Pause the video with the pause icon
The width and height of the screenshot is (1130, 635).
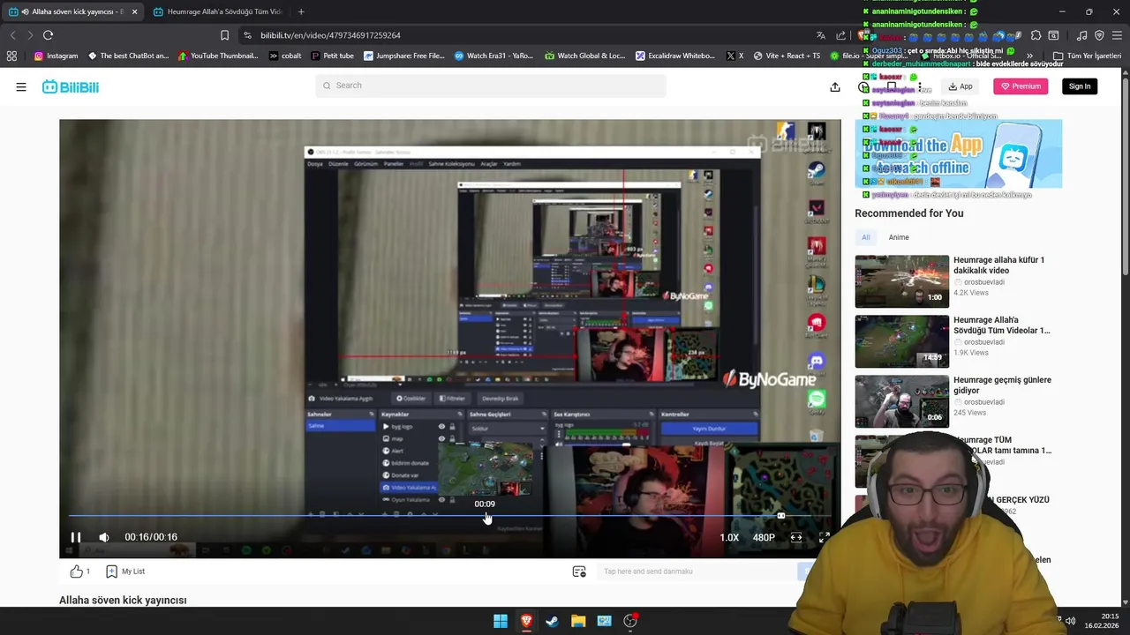pyautogui.click(x=76, y=537)
